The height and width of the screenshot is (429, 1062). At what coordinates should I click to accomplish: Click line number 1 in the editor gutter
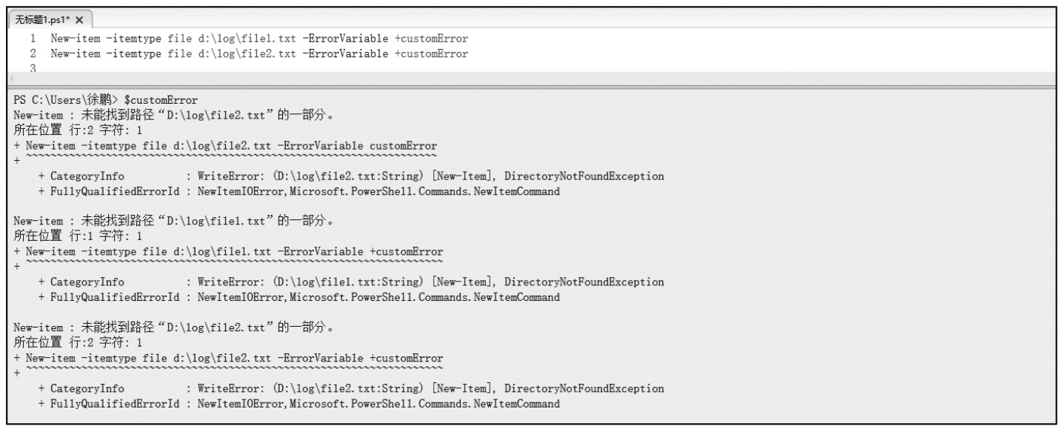(x=33, y=38)
